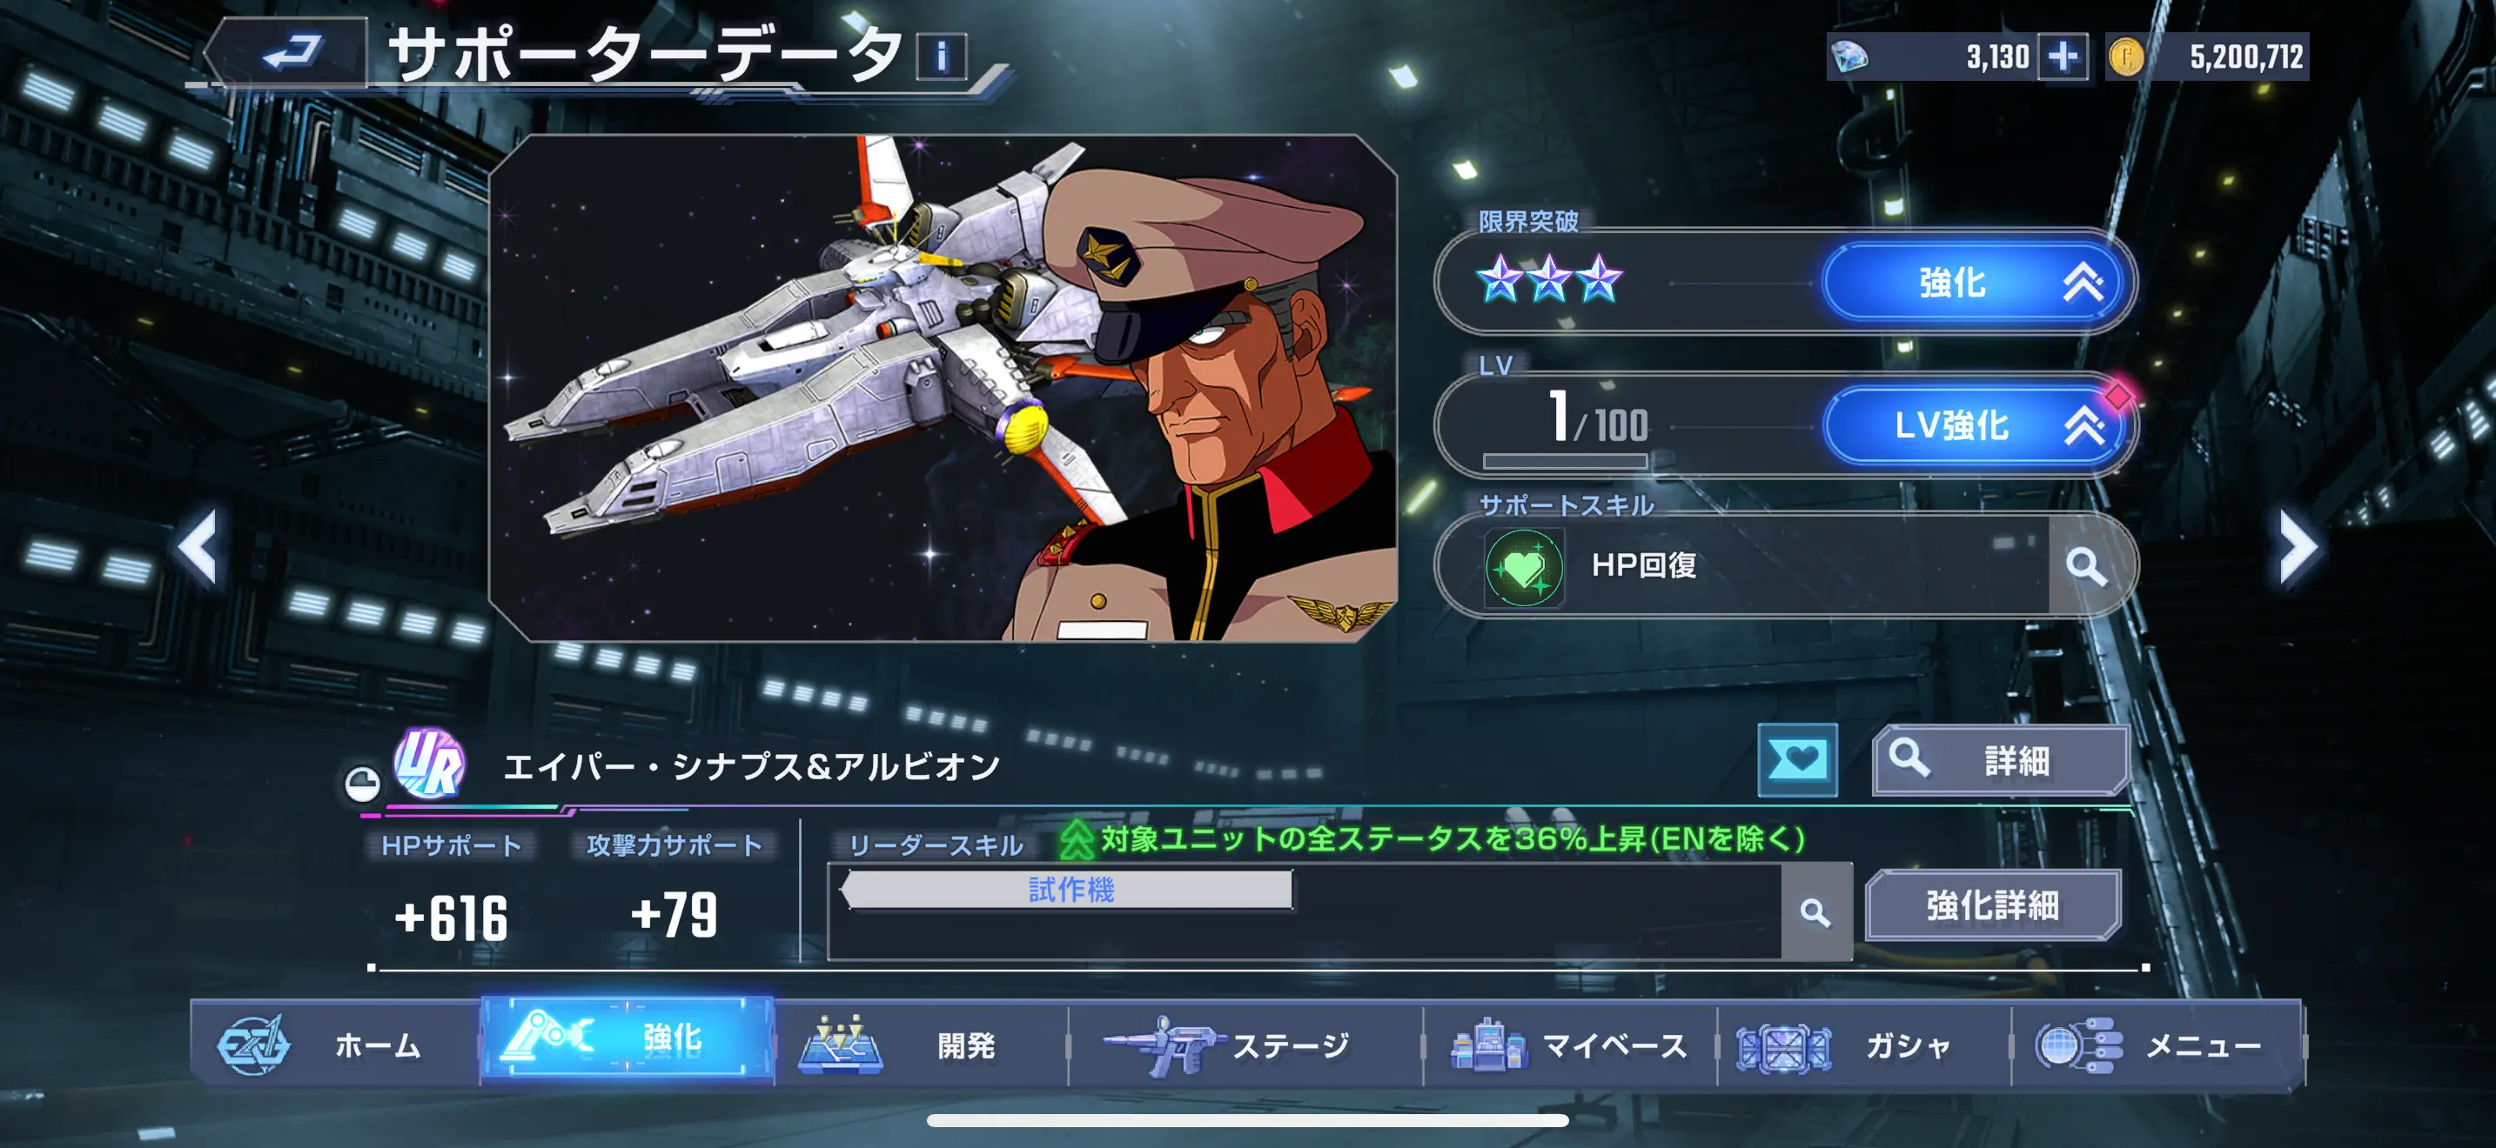Toggle the small round lock icon by UR badge
Screen dimensions: 2496x1148
click(362, 782)
